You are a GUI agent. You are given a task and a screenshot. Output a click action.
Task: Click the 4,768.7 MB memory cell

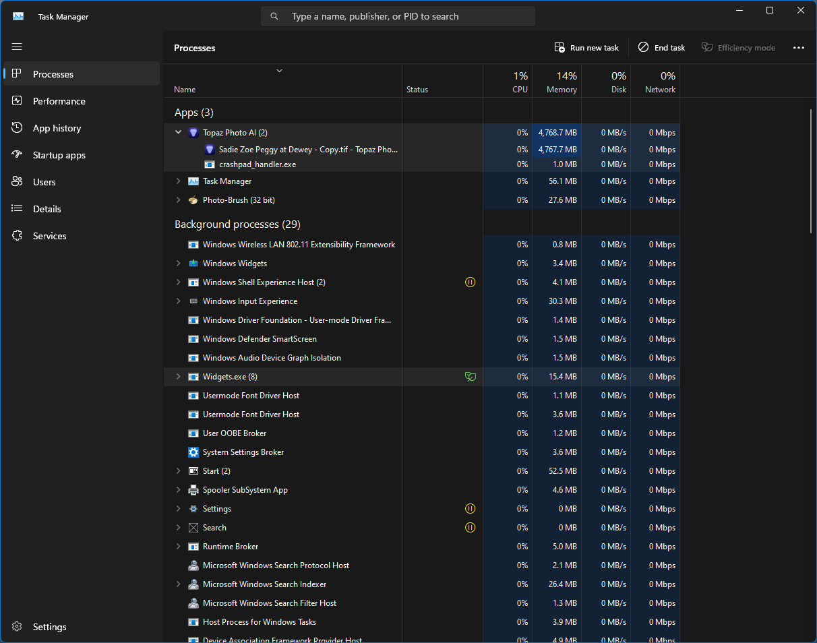[557, 133]
